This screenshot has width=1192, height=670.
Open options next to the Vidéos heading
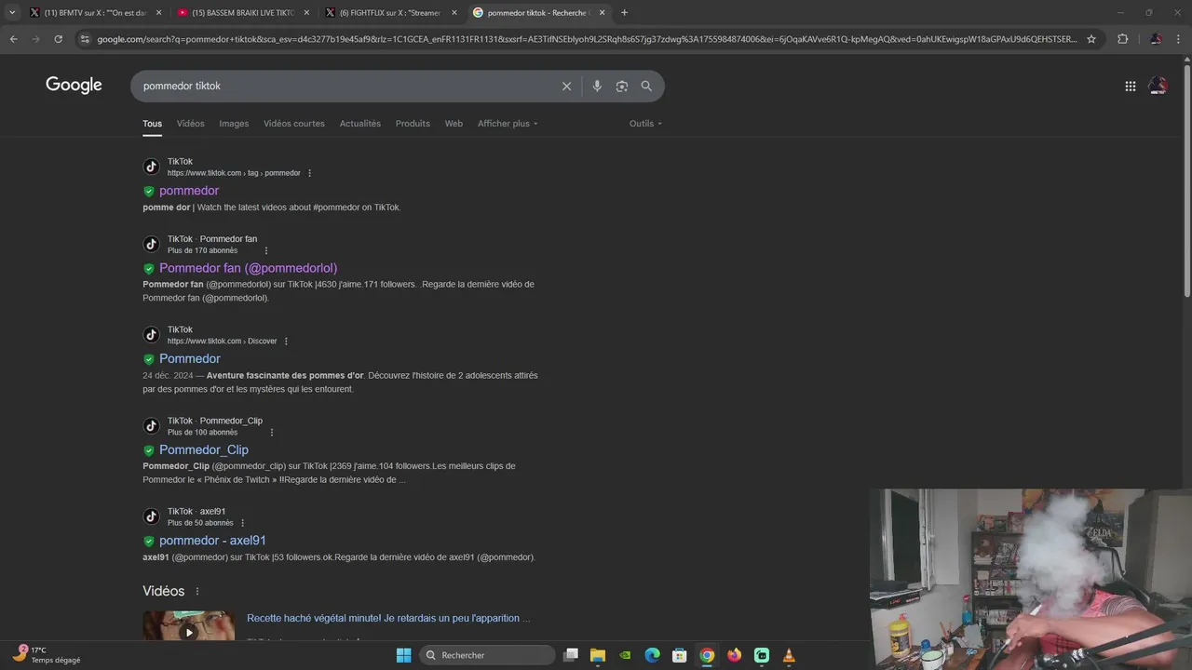tap(197, 592)
